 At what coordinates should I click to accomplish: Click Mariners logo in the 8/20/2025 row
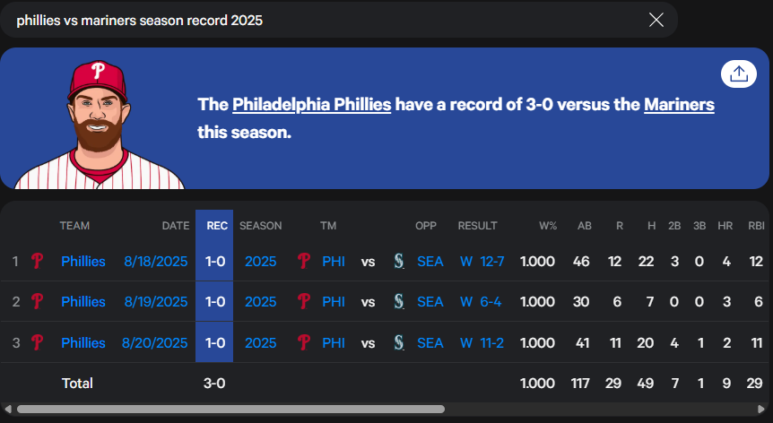coord(399,342)
